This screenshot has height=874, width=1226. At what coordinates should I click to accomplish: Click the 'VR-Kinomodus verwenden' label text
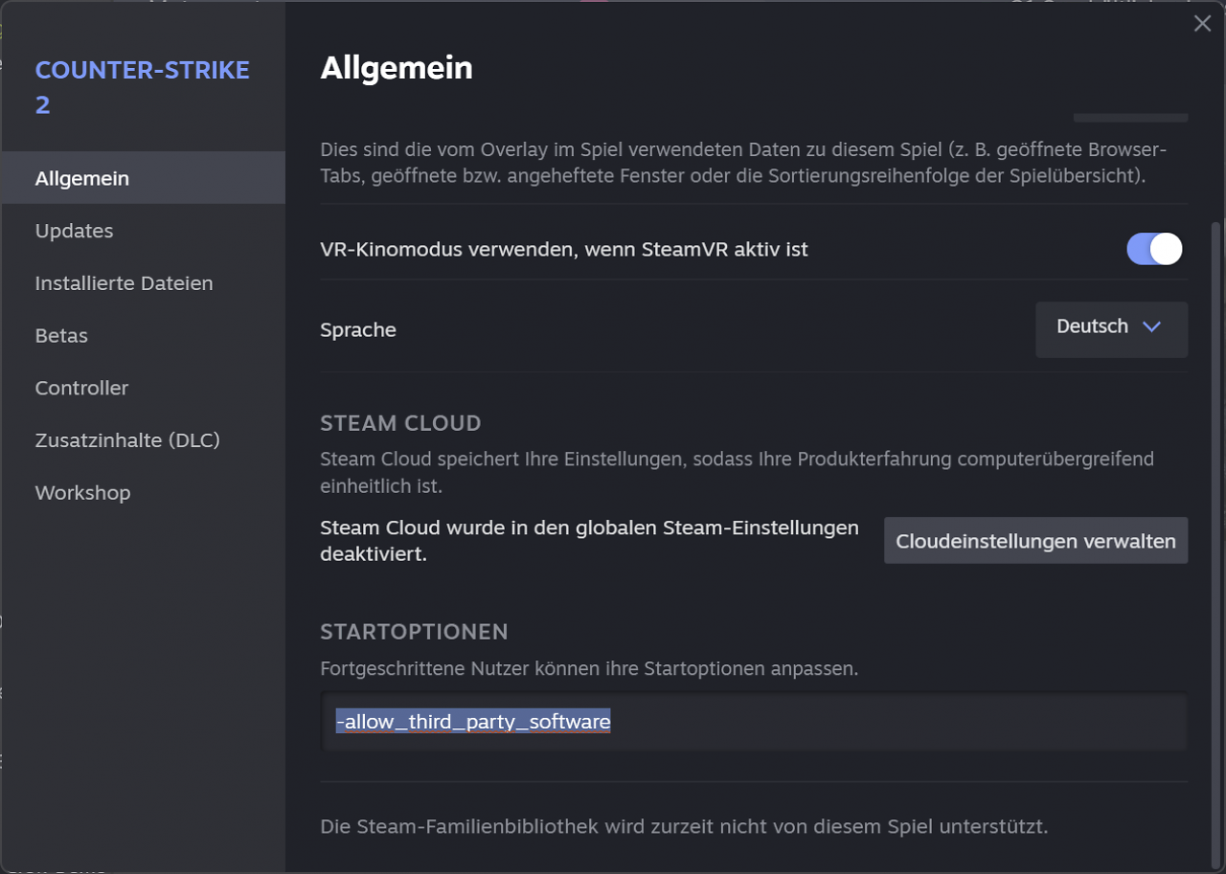pos(564,250)
